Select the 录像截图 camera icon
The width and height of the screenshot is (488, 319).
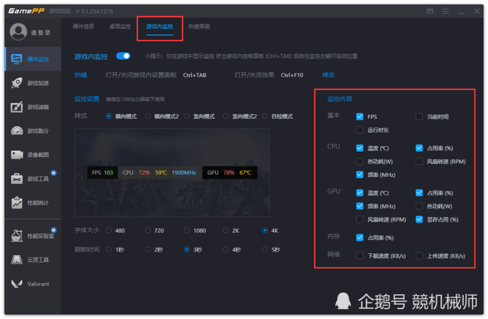click(x=17, y=155)
